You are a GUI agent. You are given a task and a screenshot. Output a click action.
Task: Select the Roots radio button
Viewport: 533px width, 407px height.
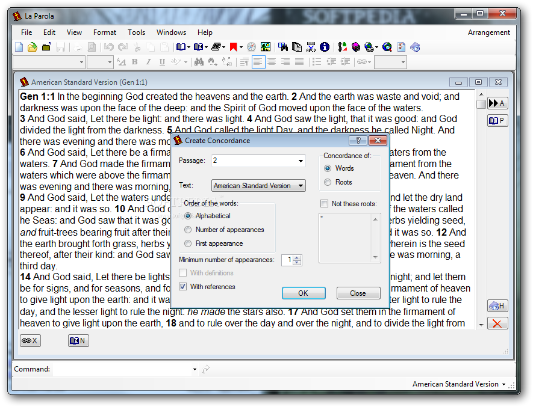tap(328, 182)
